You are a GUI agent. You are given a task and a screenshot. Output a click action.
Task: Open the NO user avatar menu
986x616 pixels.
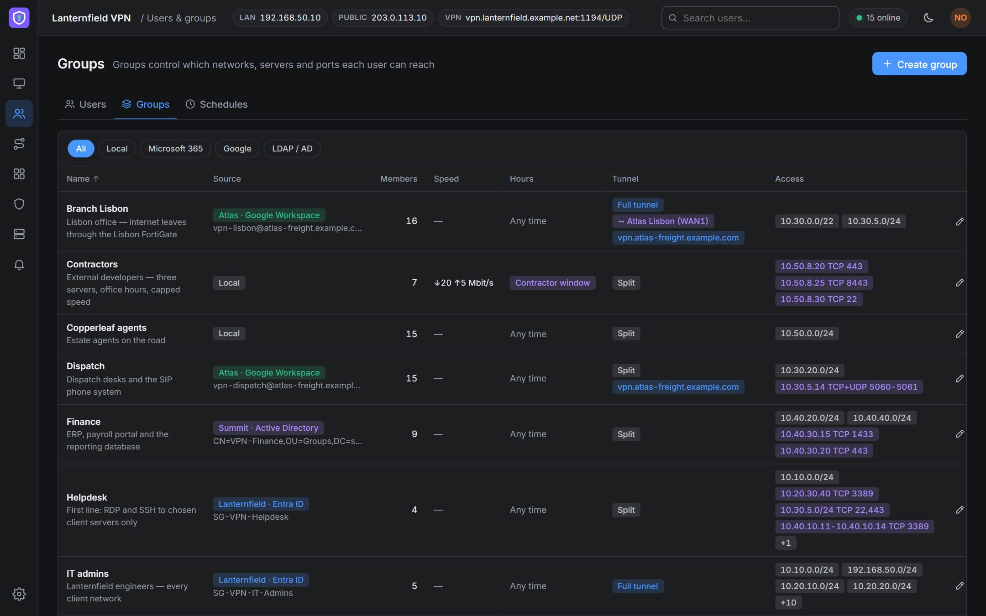[x=960, y=18]
